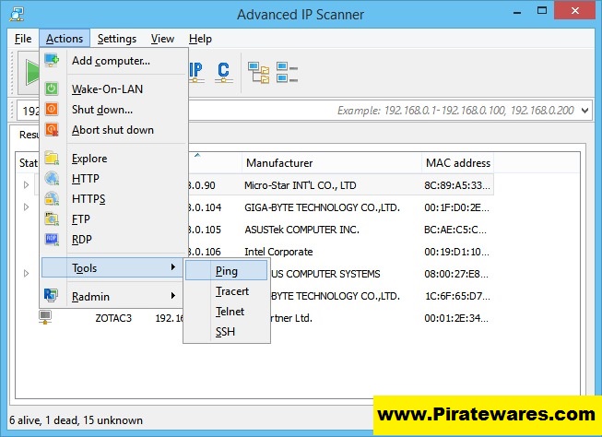Click the HTTP globe icon

tap(52, 179)
